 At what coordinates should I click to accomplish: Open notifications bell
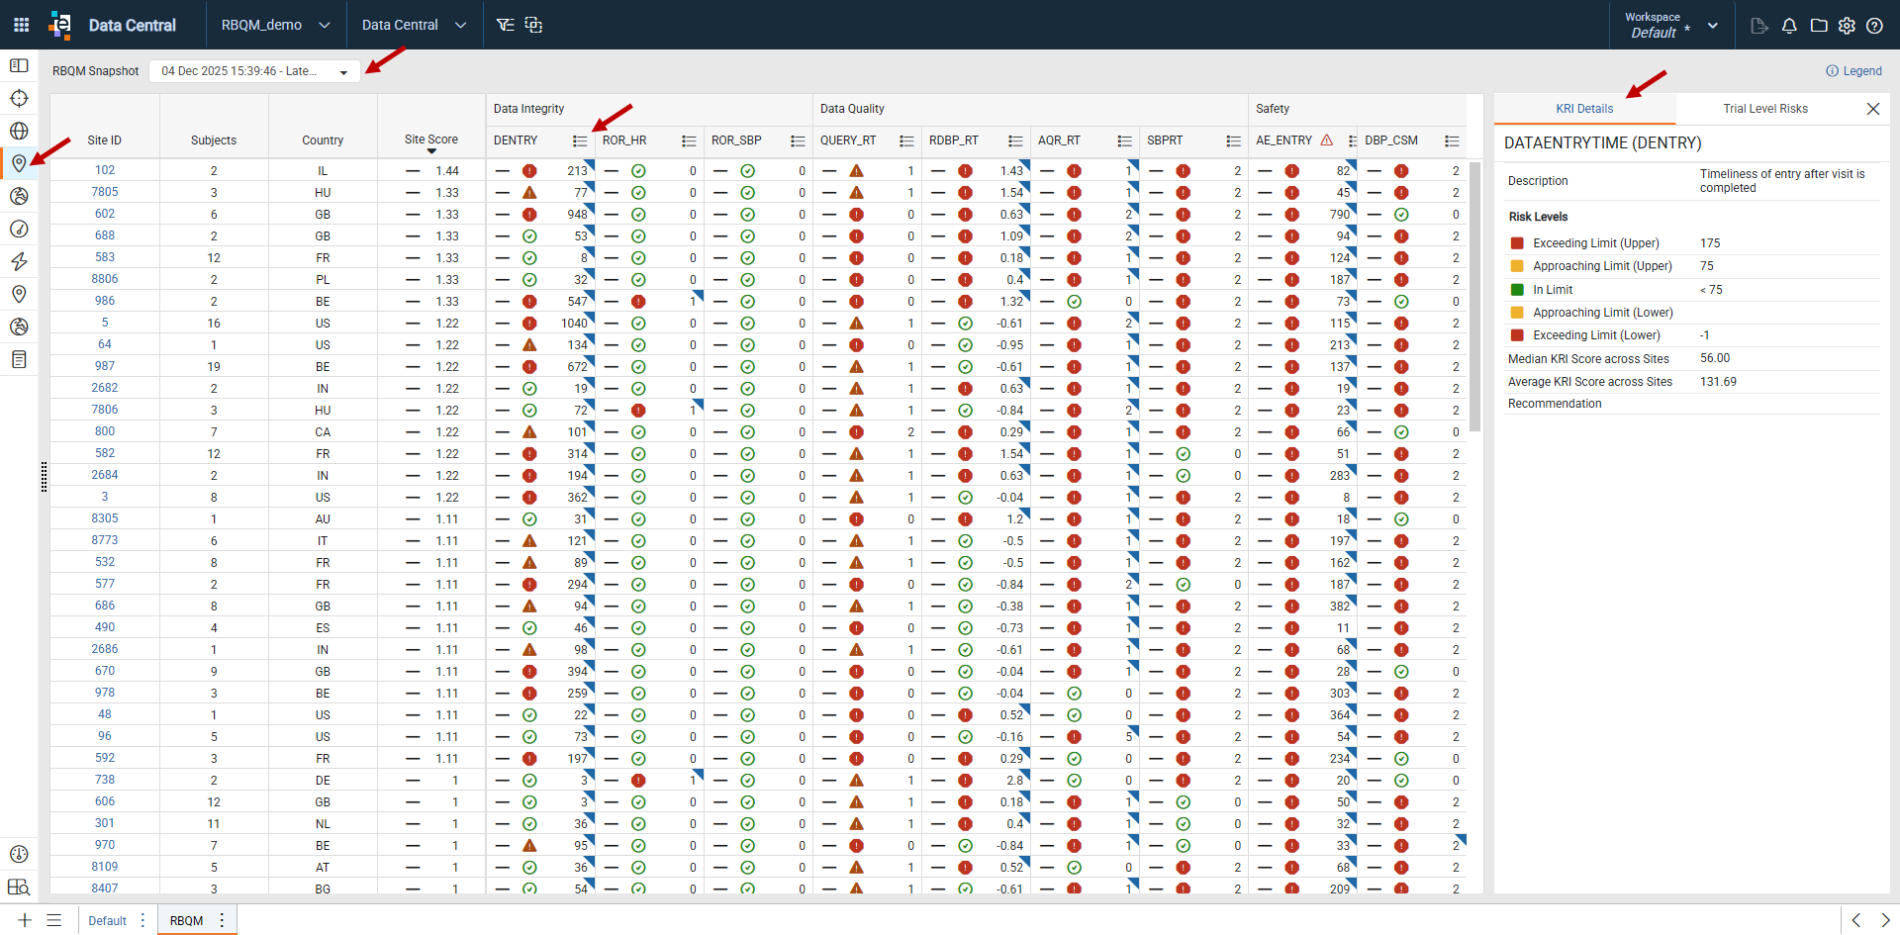[1789, 26]
